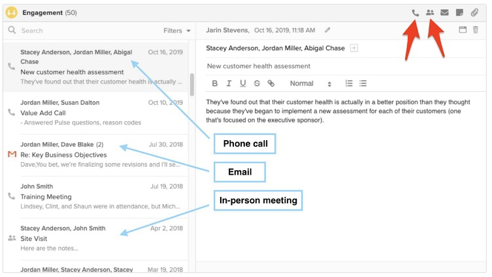Click the phone icon beside New customer health assessment
The height and width of the screenshot is (277, 492).
11,66
